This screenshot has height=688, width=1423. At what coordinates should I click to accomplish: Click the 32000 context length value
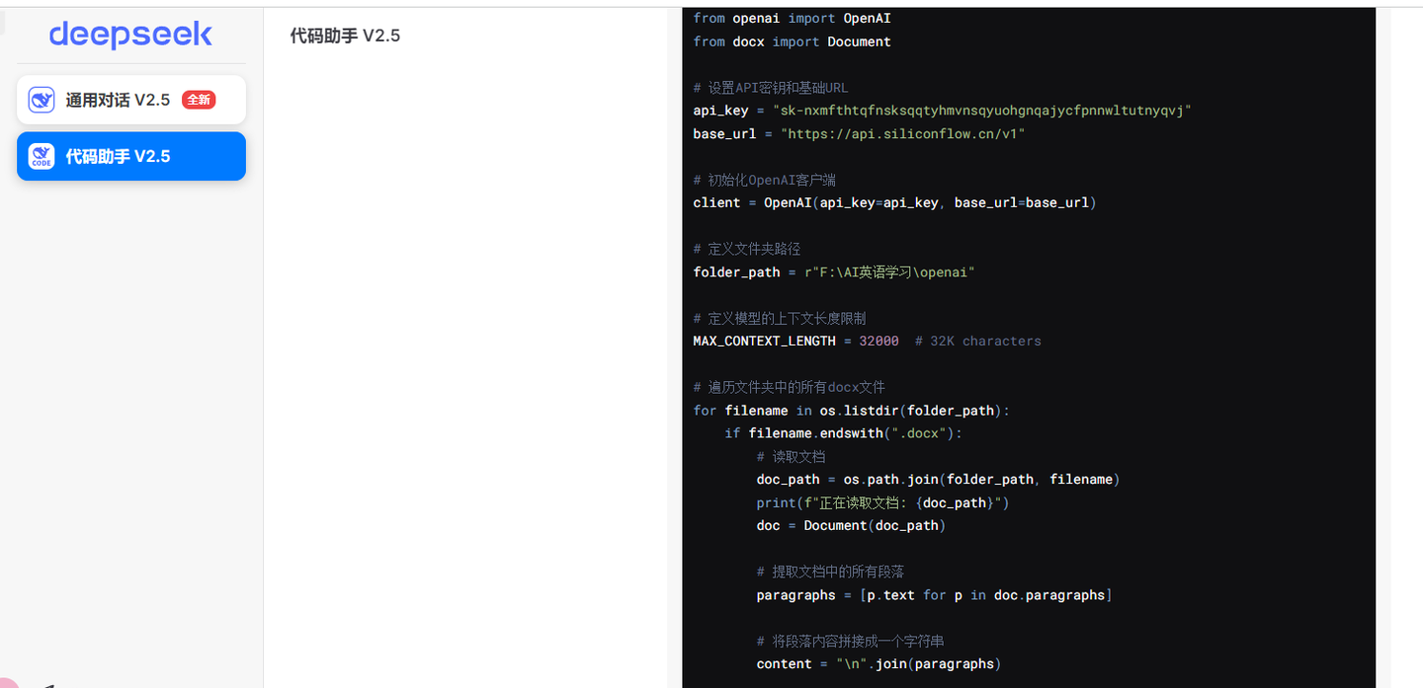879,341
